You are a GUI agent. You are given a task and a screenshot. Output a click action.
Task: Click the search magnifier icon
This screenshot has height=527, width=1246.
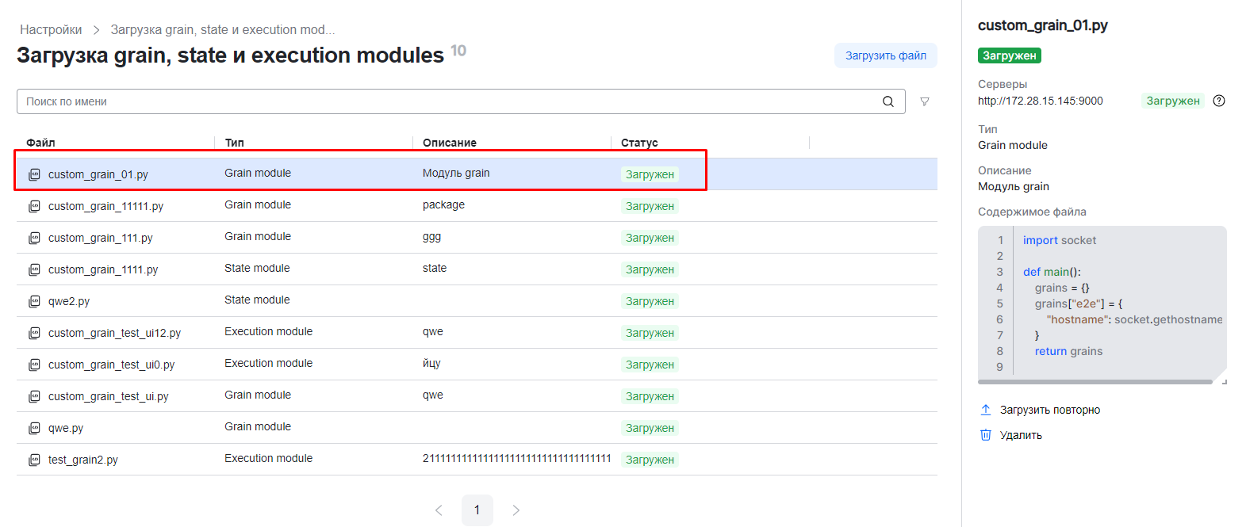click(x=888, y=101)
